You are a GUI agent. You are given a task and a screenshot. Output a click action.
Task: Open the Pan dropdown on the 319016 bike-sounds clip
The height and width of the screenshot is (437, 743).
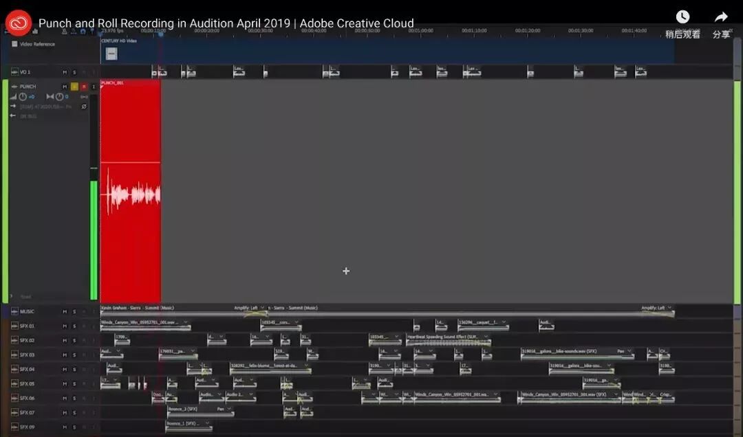pyautogui.click(x=629, y=351)
